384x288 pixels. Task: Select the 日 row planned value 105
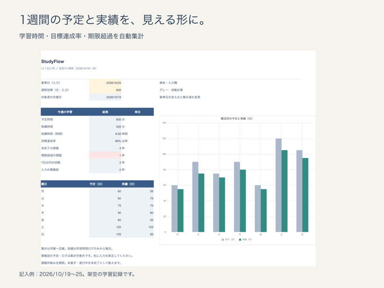coord(105,234)
